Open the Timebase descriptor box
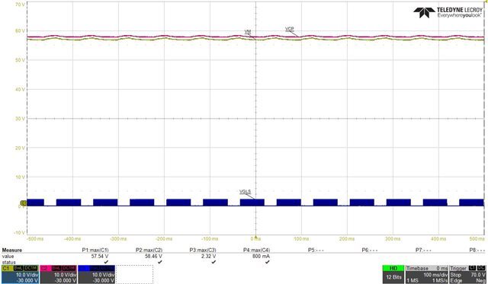 (427, 274)
